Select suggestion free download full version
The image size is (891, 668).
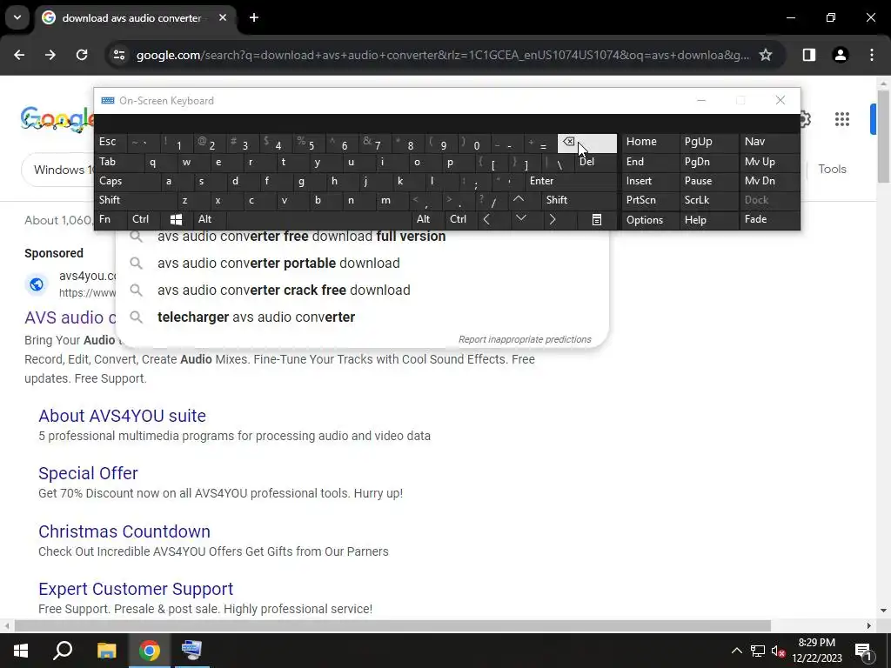click(x=362, y=237)
